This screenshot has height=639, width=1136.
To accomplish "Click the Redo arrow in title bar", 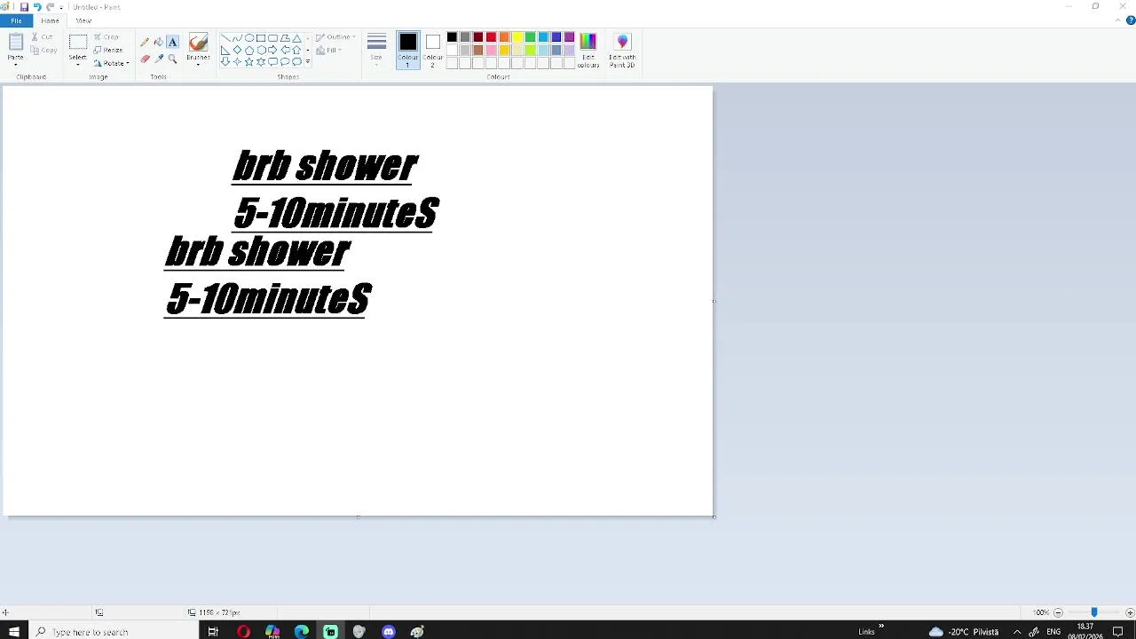I will point(51,7).
